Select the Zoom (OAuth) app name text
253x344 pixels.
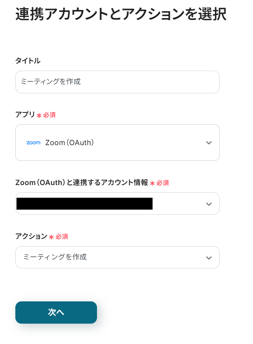(69, 142)
